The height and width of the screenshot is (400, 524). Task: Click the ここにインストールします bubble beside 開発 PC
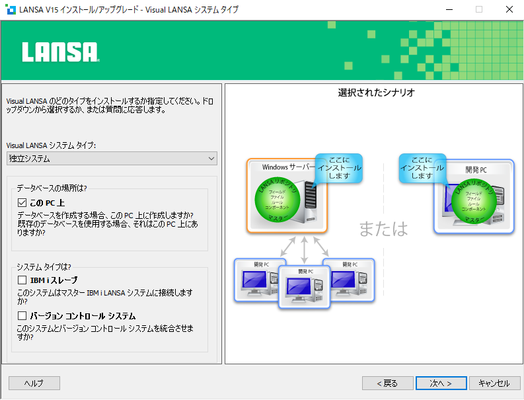coord(422,168)
